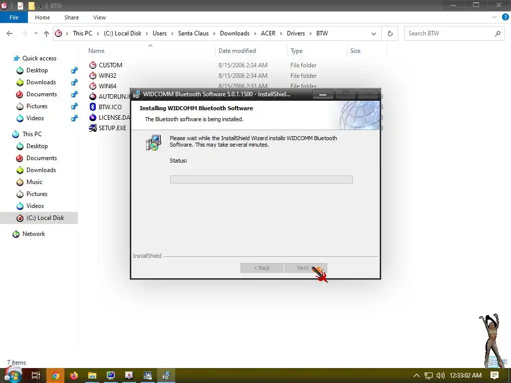Expand chevron after Downloads in path

pos(255,33)
